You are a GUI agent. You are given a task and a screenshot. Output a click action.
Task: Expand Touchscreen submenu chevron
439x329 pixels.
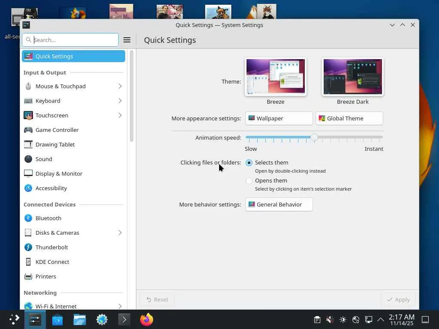click(x=120, y=115)
